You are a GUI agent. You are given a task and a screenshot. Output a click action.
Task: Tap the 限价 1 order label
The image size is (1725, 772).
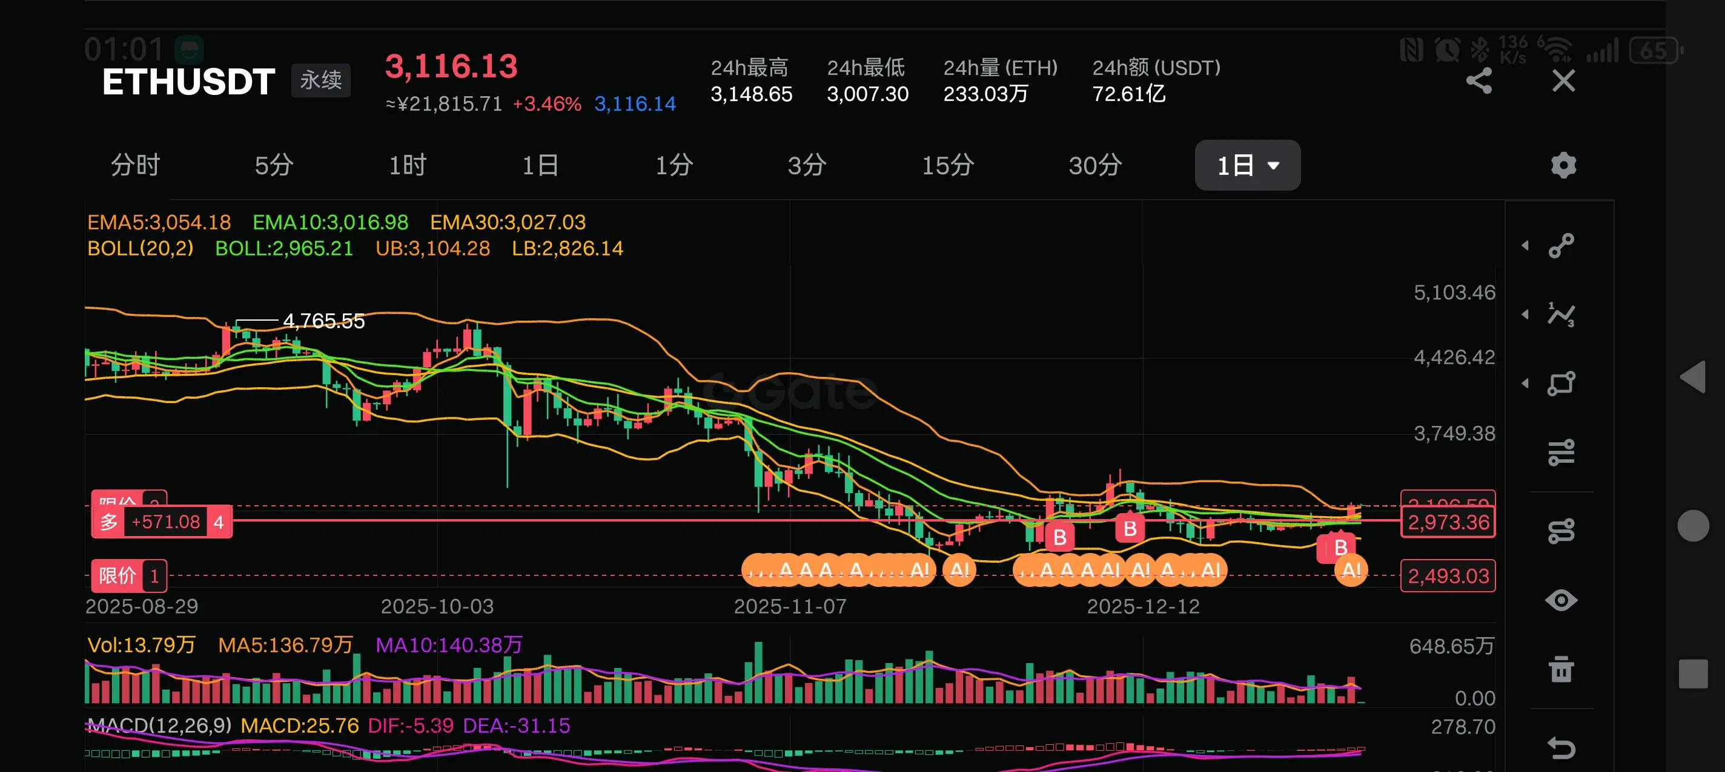(128, 575)
